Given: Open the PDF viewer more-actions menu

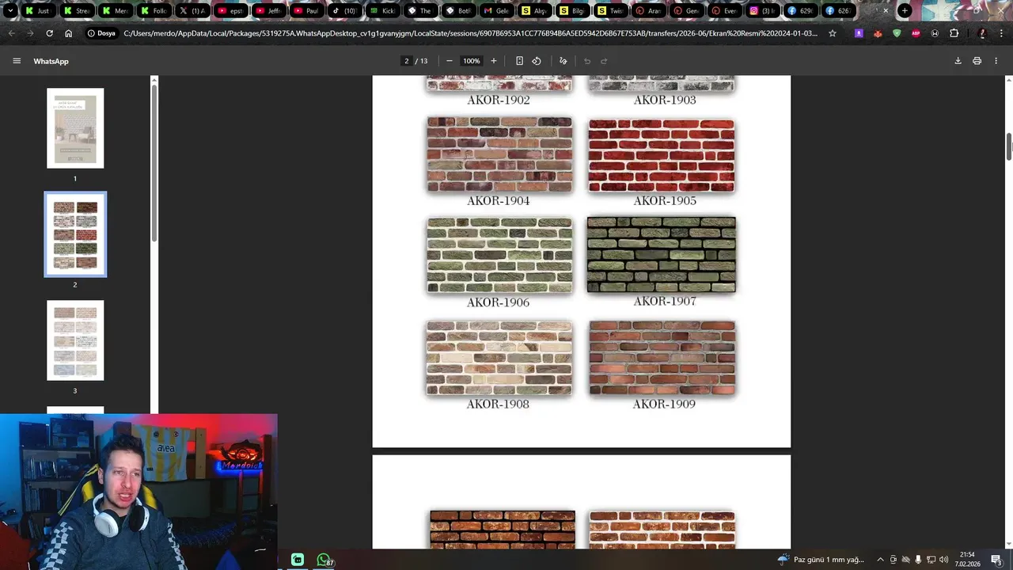Looking at the screenshot, I should [996, 61].
